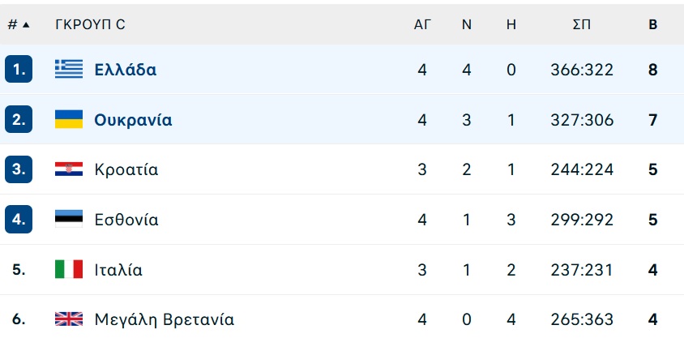Click the ΣΠ score column header
The image size is (684, 338).
pyautogui.click(x=582, y=25)
